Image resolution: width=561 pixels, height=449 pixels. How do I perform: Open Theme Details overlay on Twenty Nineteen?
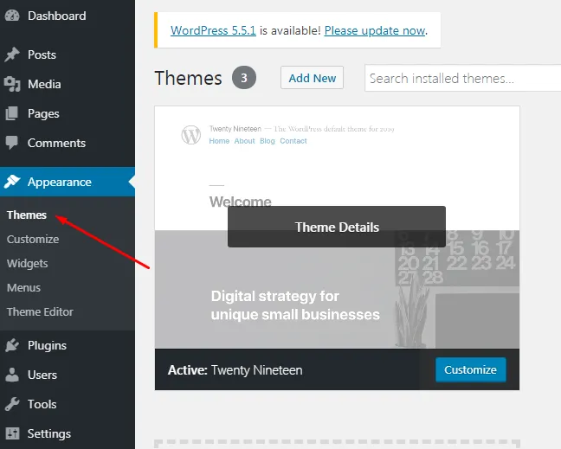pyautogui.click(x=337, y=227)
